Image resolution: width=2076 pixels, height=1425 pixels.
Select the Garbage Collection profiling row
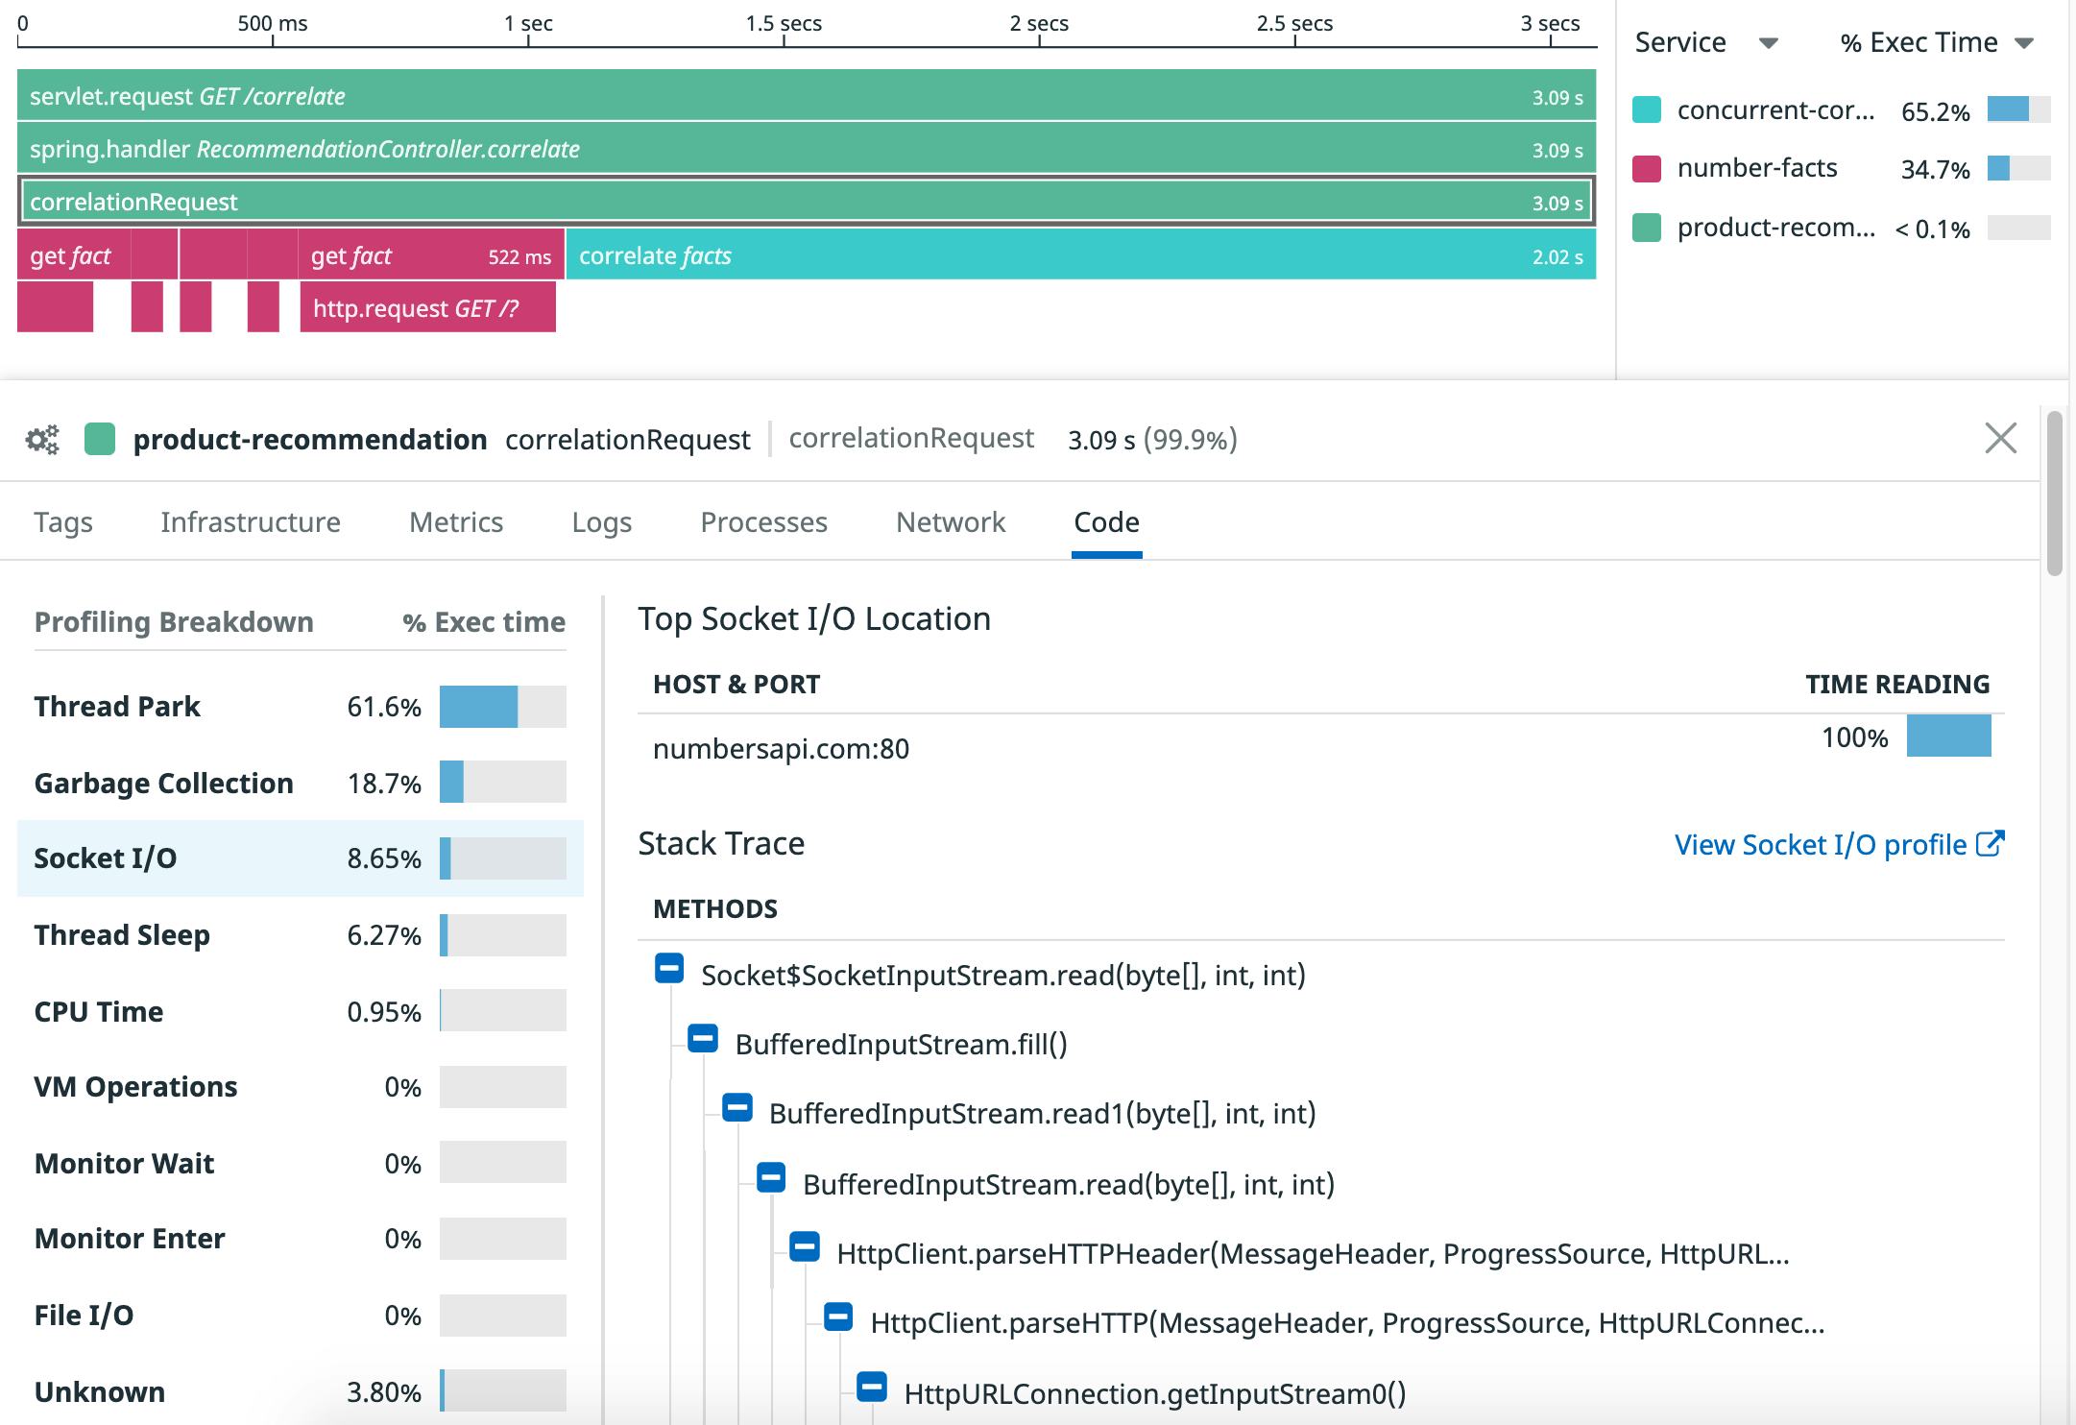288,783
